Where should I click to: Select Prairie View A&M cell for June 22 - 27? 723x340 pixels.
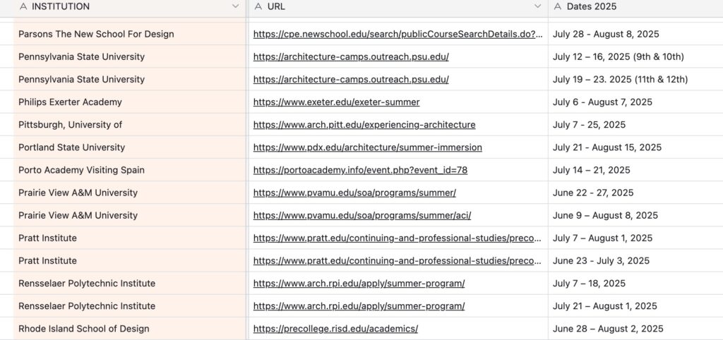click(130, 193)
